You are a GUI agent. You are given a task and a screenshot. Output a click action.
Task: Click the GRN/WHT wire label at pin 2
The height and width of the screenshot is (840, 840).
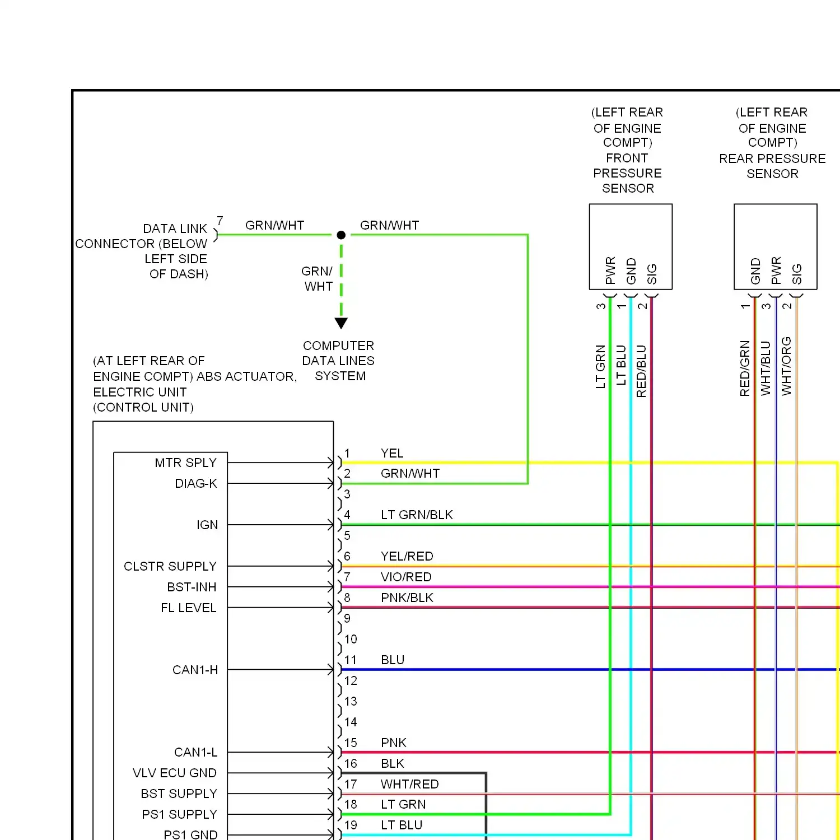point(410,473)
